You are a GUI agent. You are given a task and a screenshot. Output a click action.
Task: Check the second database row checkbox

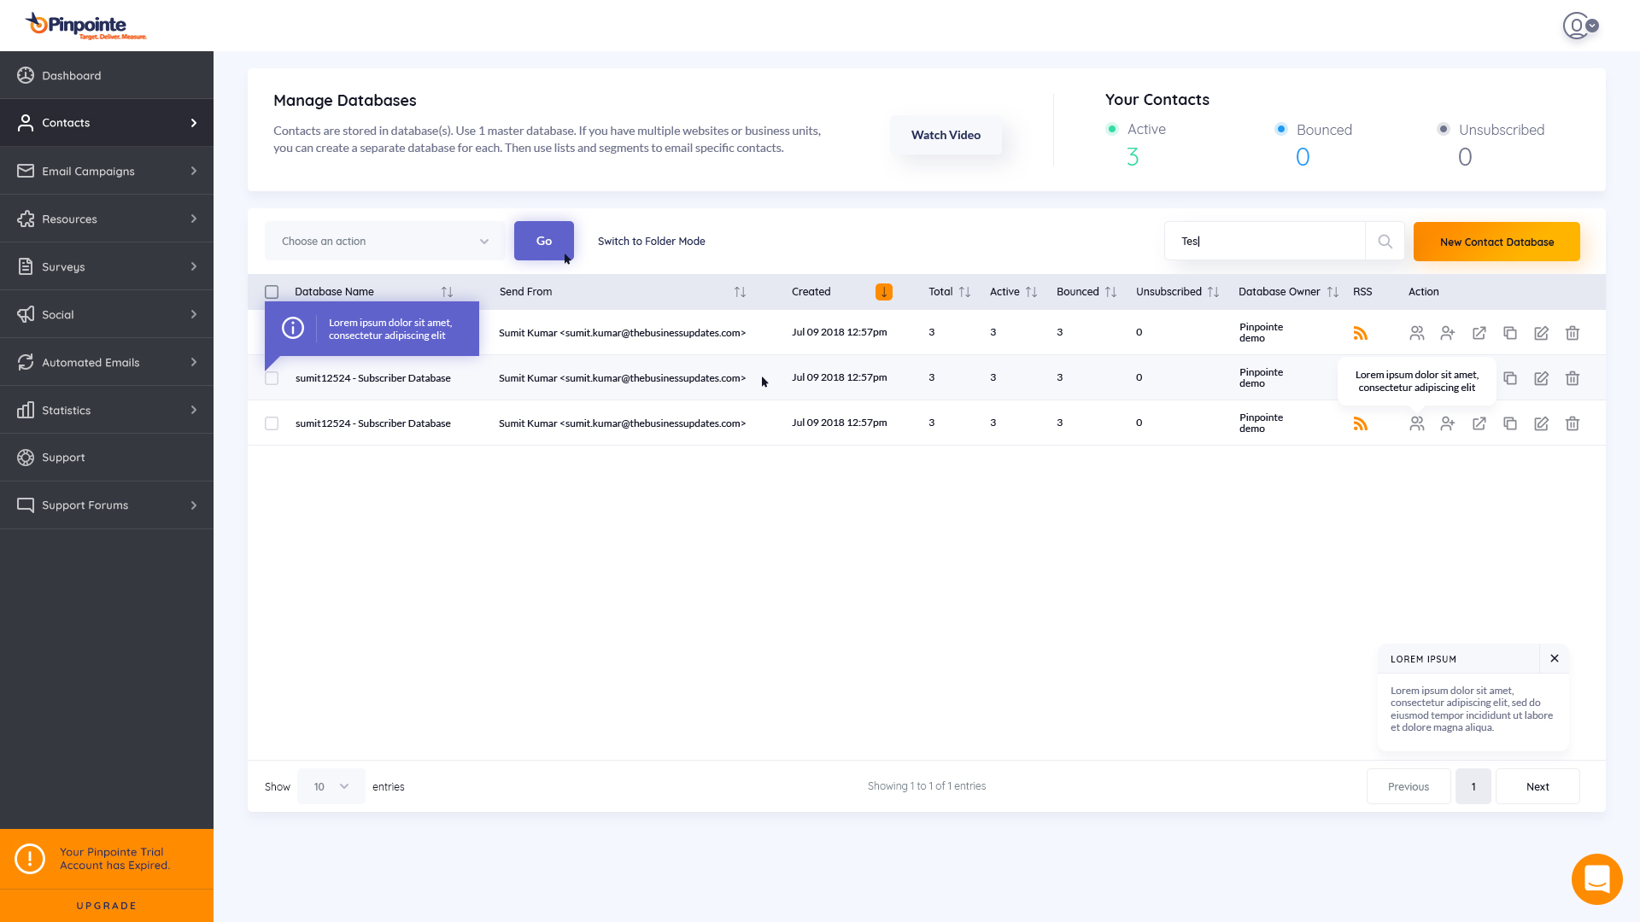[272, 378]
